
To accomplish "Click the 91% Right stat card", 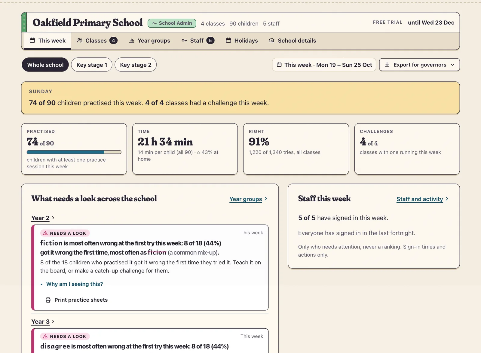I will click(x=296, y=149).
